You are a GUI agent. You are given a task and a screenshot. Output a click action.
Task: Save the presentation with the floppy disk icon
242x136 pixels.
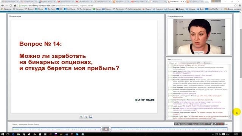coord(91,117)
